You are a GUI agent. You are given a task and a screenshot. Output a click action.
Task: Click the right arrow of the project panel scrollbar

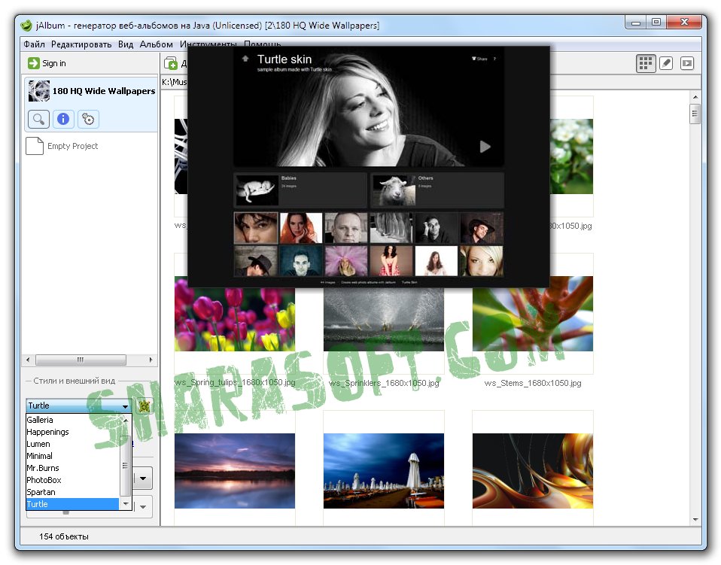click(x=151, y=360)
